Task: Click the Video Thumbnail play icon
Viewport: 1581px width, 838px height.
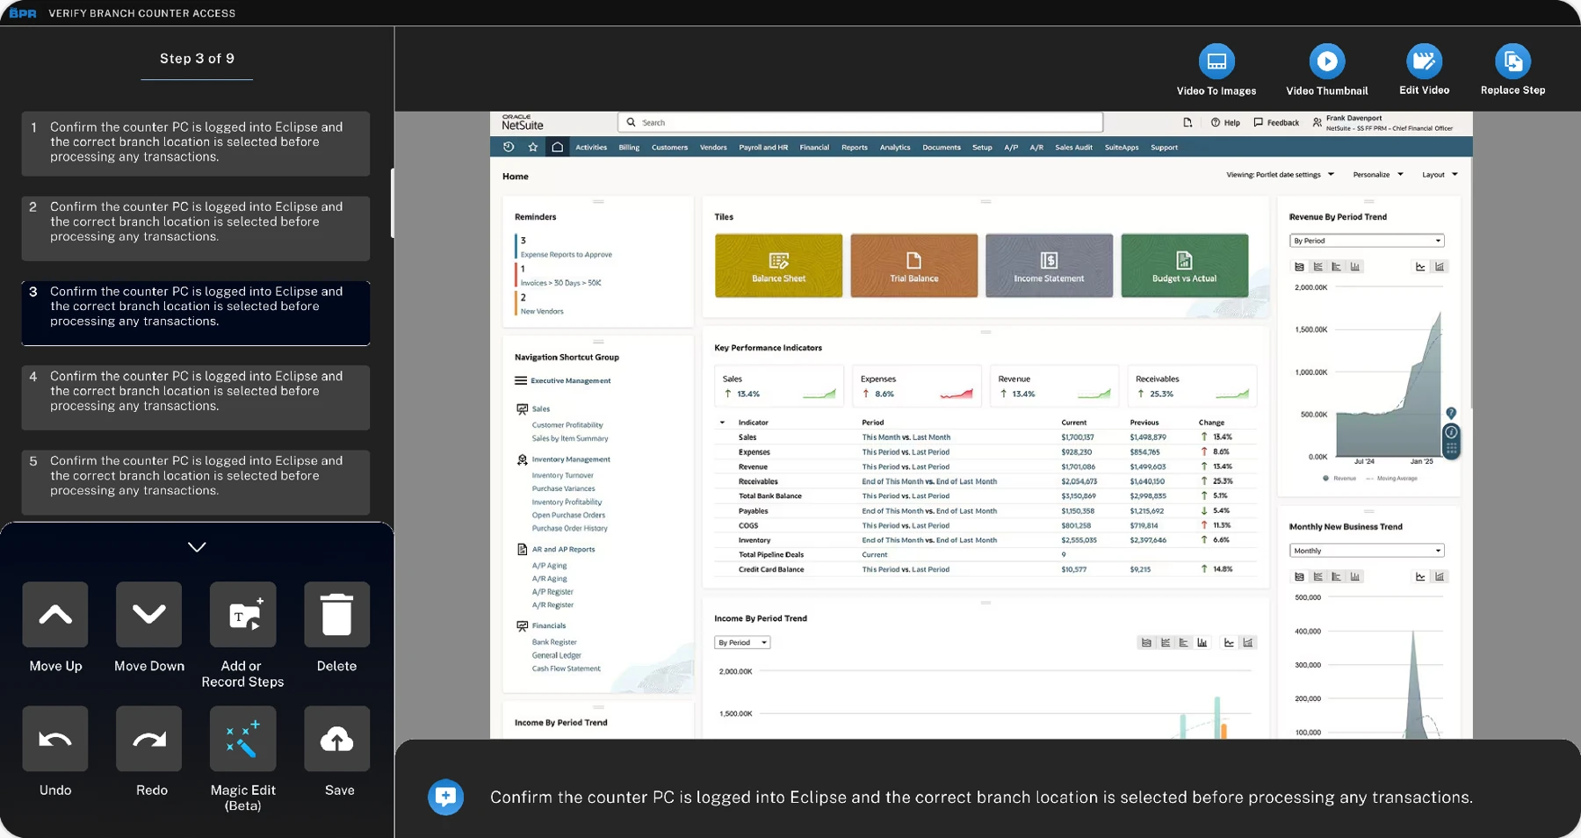Action: 1327,61
